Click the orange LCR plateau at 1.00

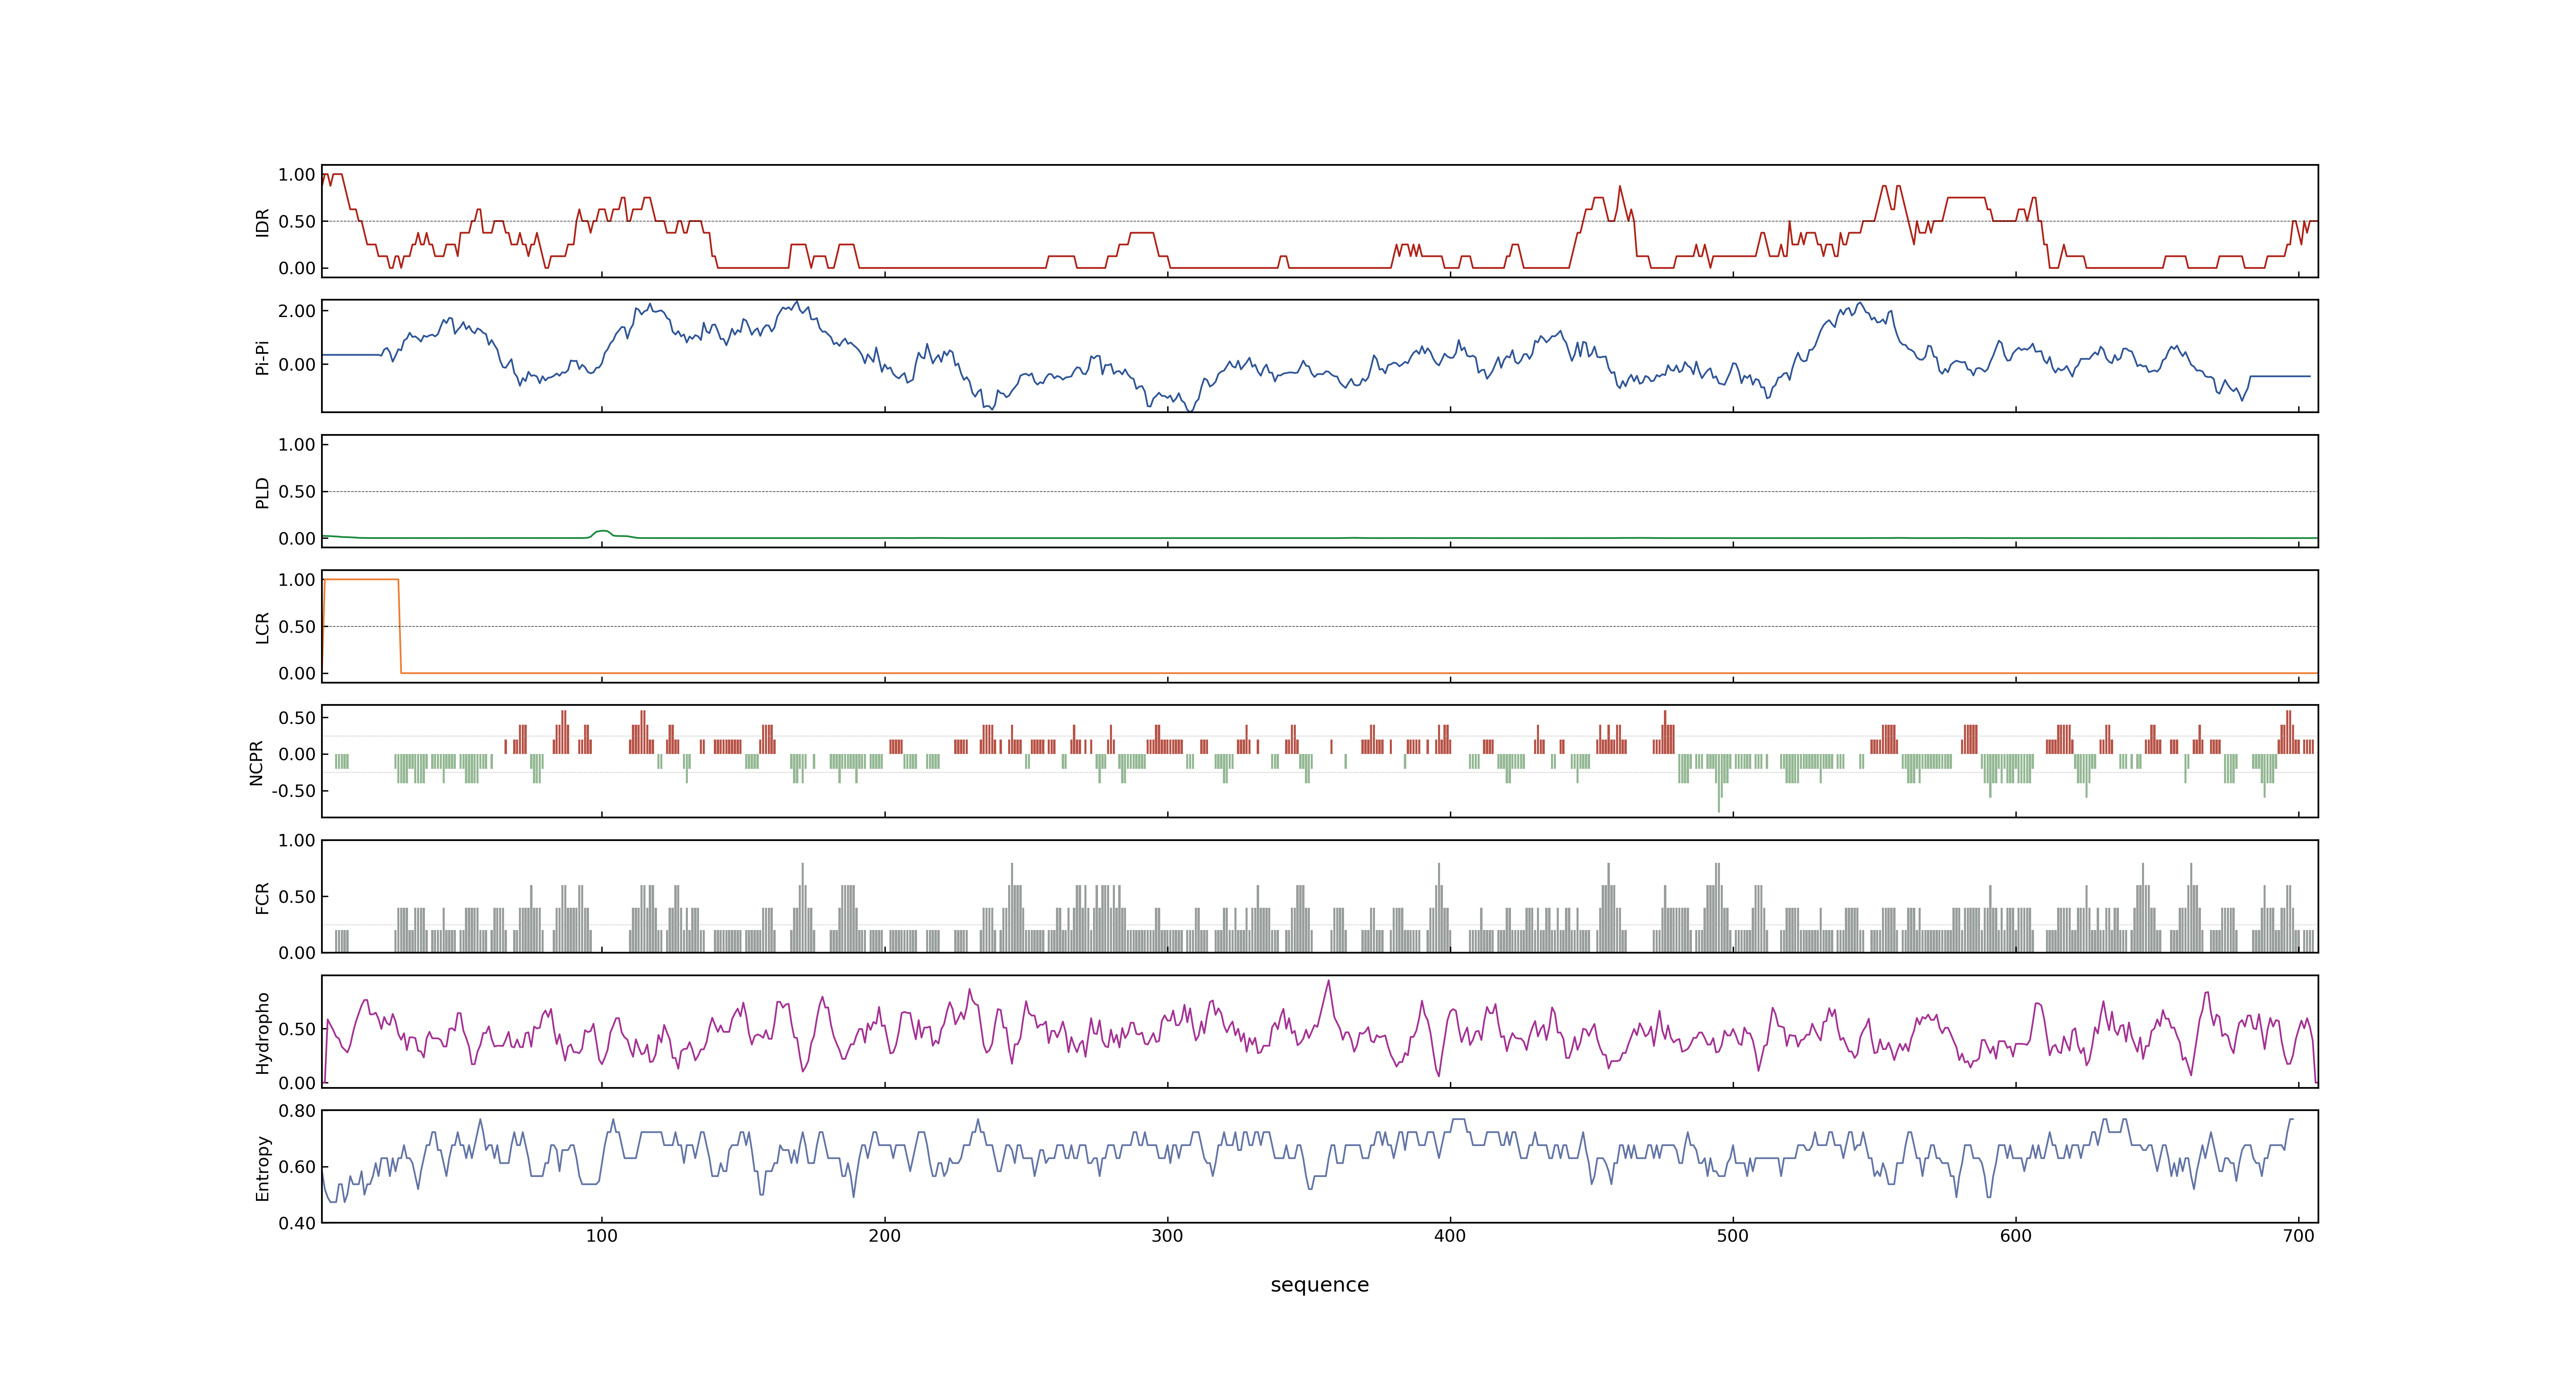coord(361,579)
